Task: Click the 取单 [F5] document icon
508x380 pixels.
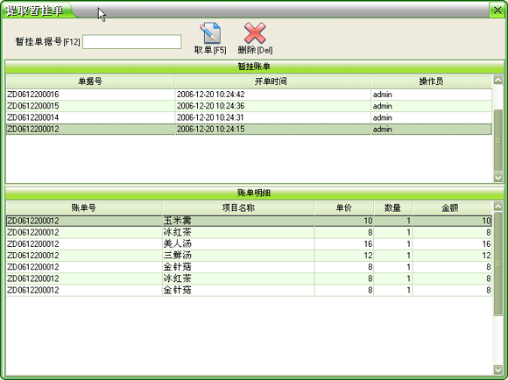Action: (x=210, y=32)
